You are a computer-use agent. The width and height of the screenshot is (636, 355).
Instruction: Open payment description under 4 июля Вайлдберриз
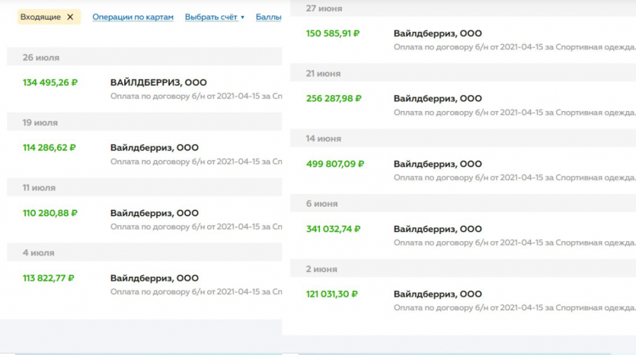click(x=196, y=292)
